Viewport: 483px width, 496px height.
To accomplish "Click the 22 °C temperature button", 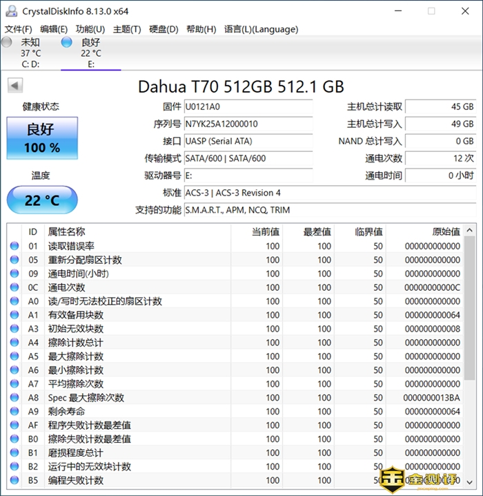I will click(x=42, y=200).
